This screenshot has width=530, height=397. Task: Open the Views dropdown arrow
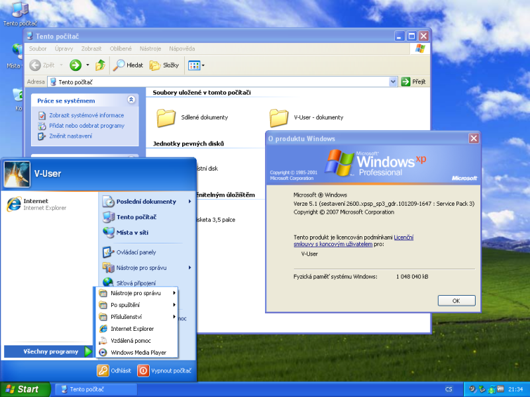pyautogui.click(x=203, y=65)
